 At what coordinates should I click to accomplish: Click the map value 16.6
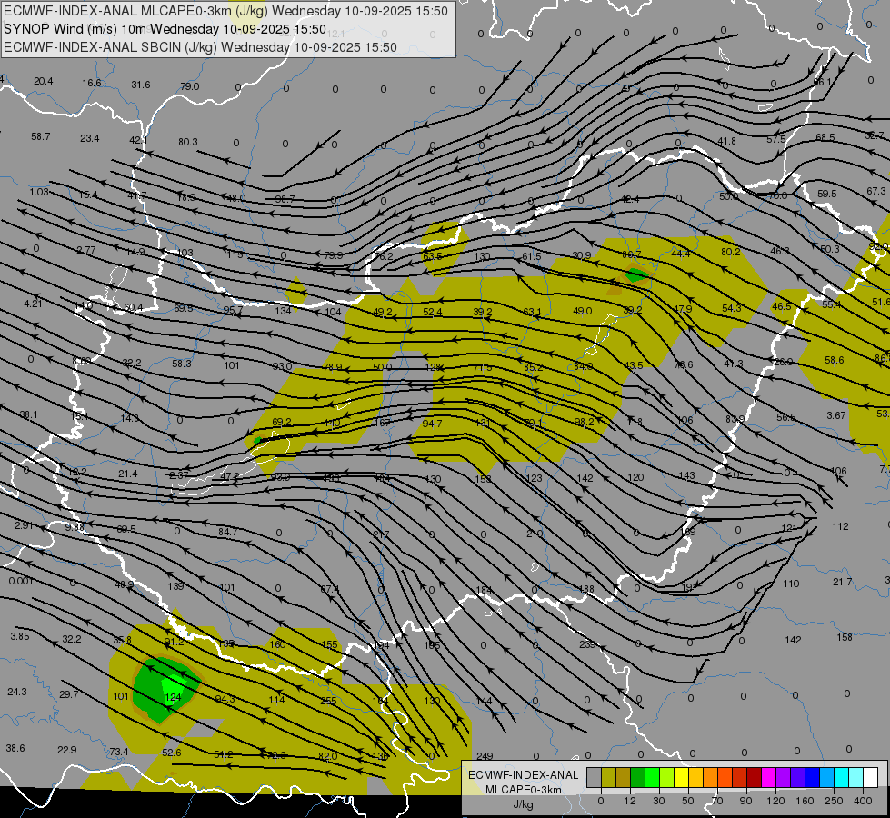pos(92,83)
